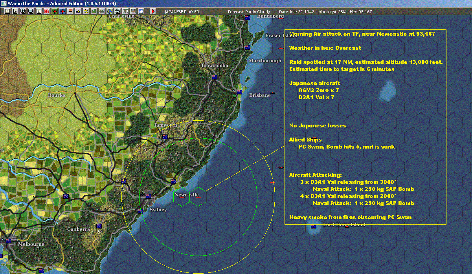Open the document list icon in toolbar

point(15,12)
